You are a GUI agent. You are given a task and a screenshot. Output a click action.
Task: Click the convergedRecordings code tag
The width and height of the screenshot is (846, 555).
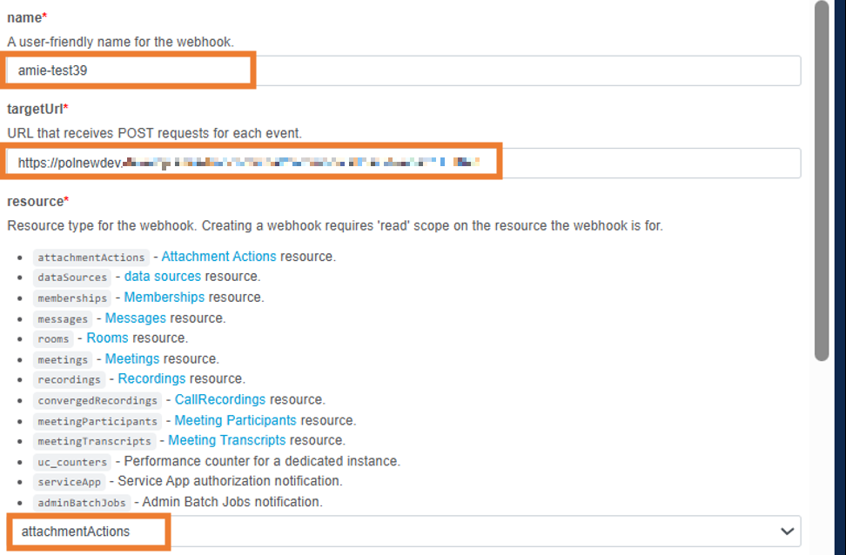pyautogui.click(x=97, y=400)
